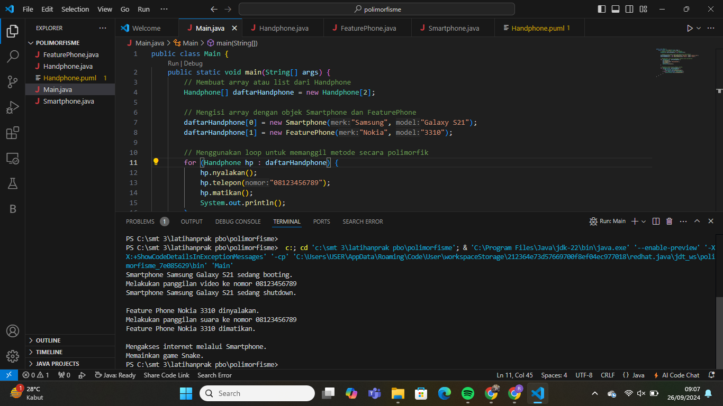Open the DEBUG CONSOLE tab

click(238, 222)
